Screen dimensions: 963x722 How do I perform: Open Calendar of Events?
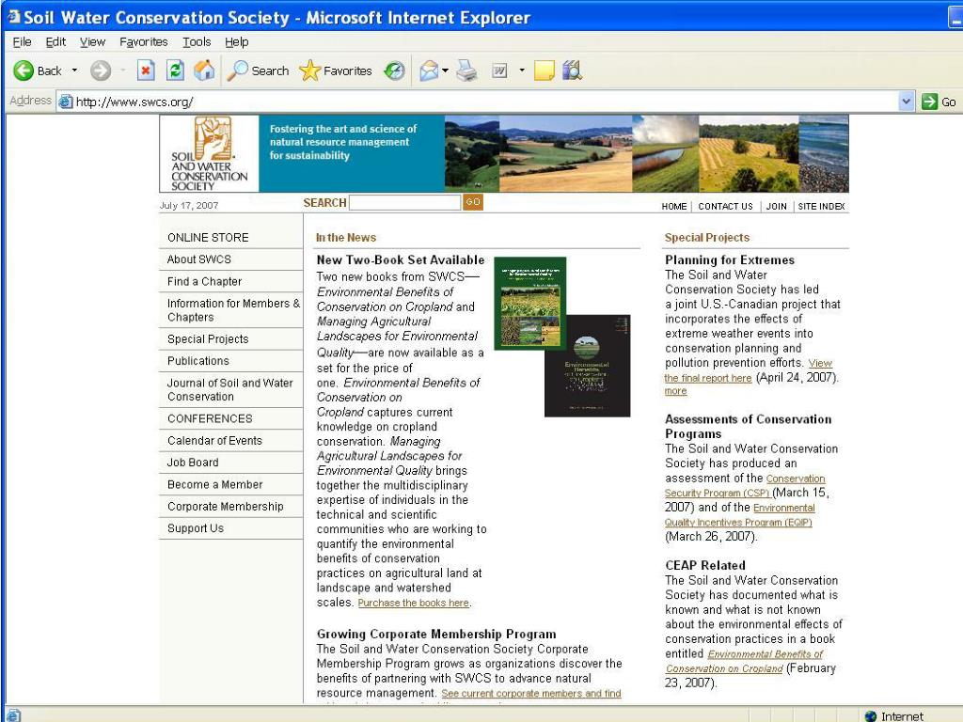pos(214,440)
